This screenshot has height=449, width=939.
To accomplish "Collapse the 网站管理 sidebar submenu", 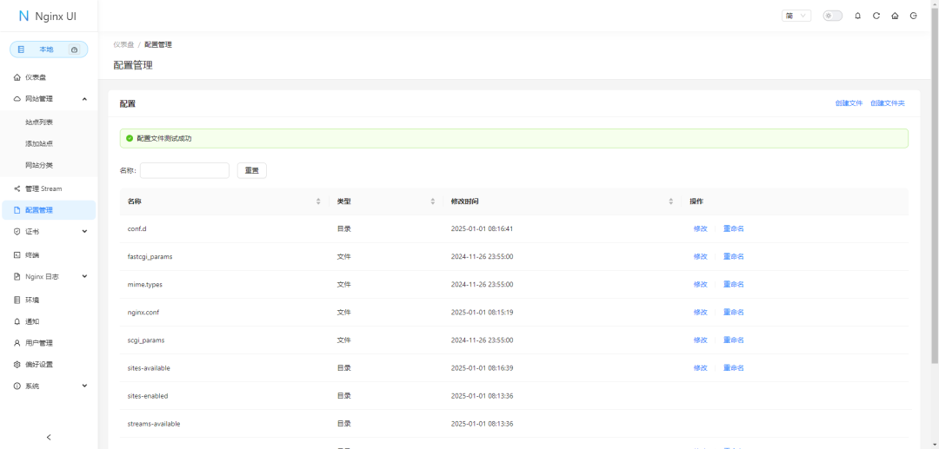I will coord(84,99).
